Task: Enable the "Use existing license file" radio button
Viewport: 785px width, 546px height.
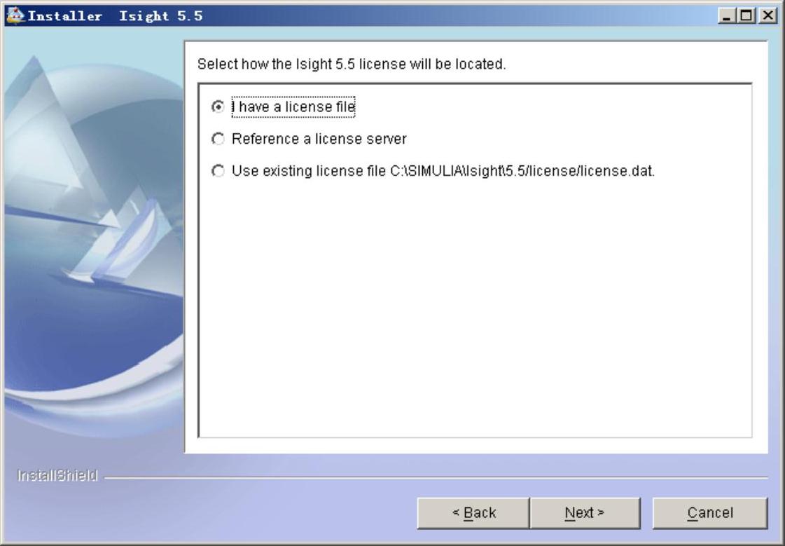Action: coord(218,171)
